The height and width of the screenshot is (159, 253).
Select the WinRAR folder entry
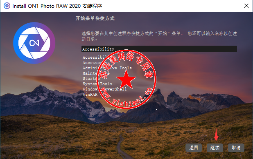pyautogui.click(x=90, y=94)
